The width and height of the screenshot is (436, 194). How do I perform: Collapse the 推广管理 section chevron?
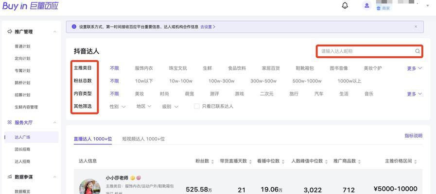click(55, 32)
